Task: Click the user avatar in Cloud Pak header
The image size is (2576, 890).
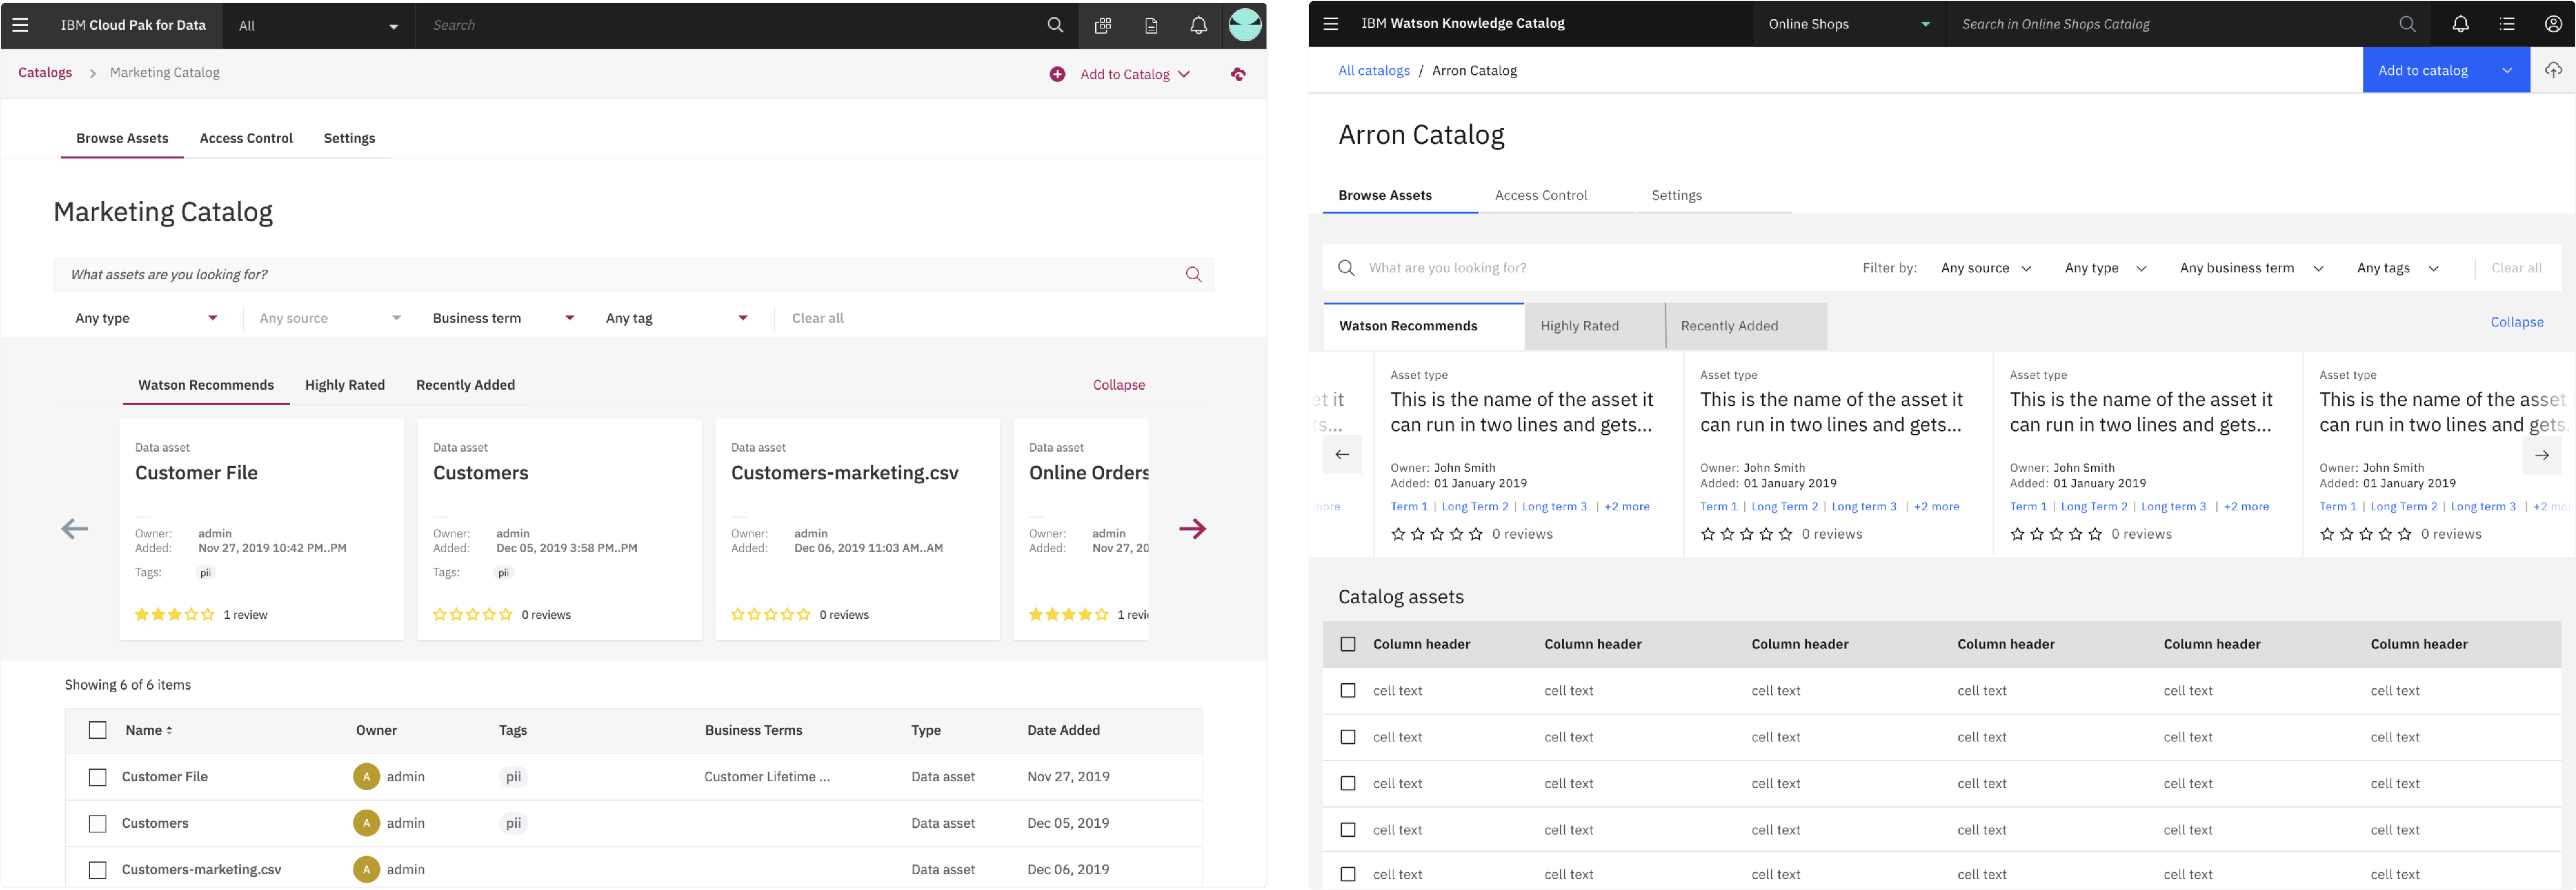Action: [x=1245, y=25]
